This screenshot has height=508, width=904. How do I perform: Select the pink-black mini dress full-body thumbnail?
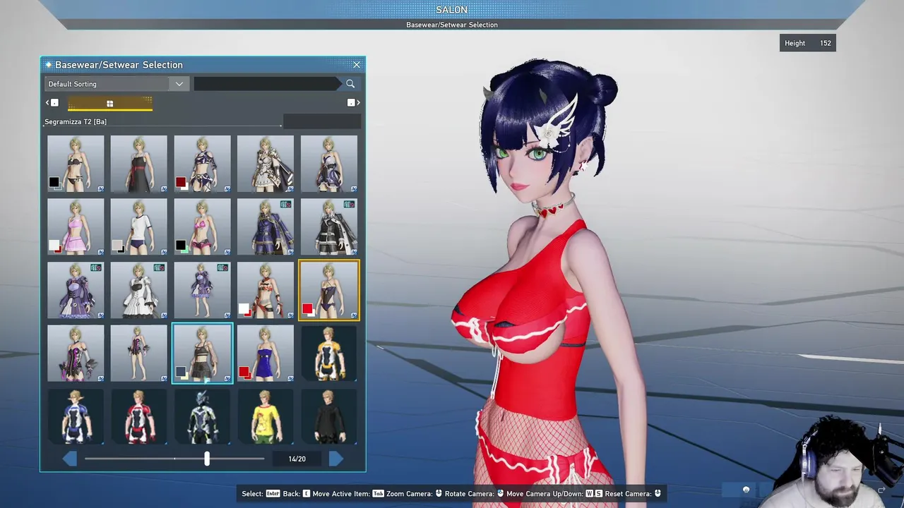139,353
